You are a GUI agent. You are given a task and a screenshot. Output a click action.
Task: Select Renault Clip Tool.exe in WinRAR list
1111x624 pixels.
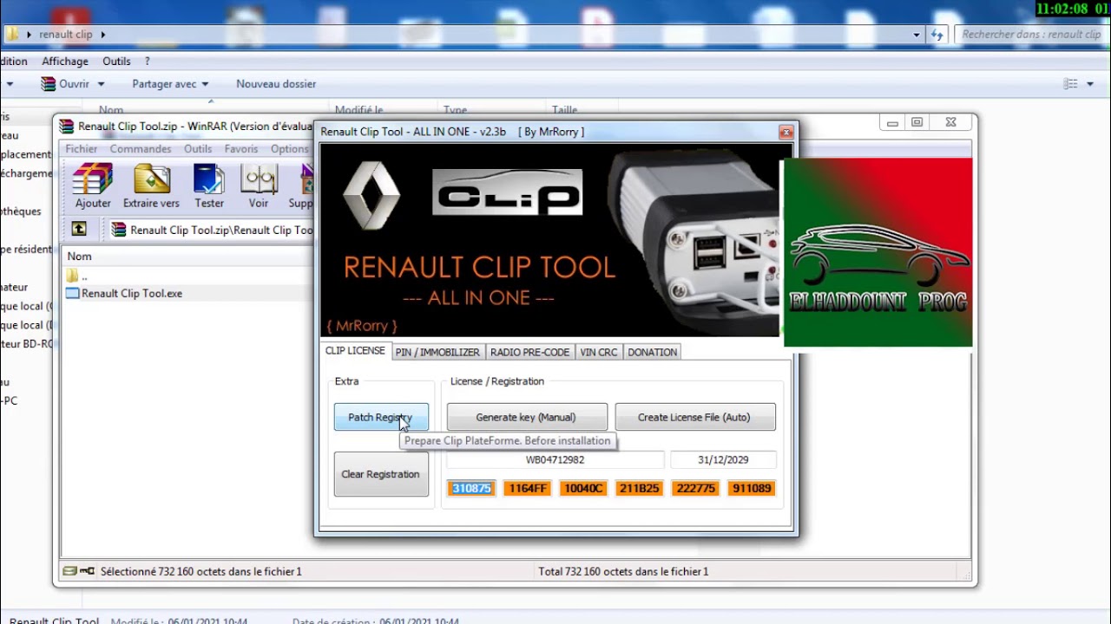(124, 294)
